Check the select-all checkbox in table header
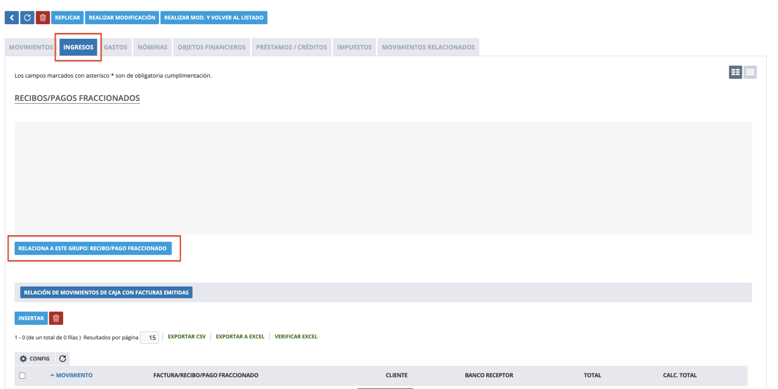Screen dimensions: 778x389 [23, 376]
